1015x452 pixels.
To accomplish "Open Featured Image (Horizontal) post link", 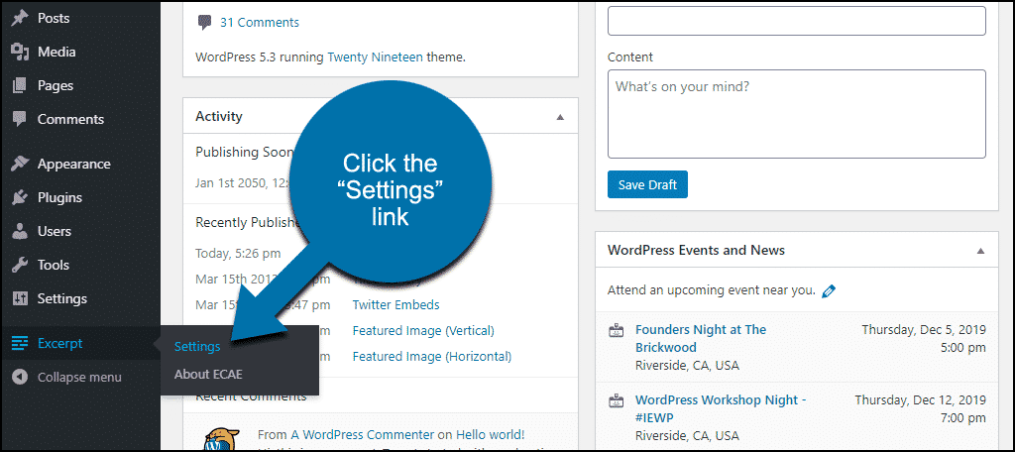I will click(x=432, y=356).
